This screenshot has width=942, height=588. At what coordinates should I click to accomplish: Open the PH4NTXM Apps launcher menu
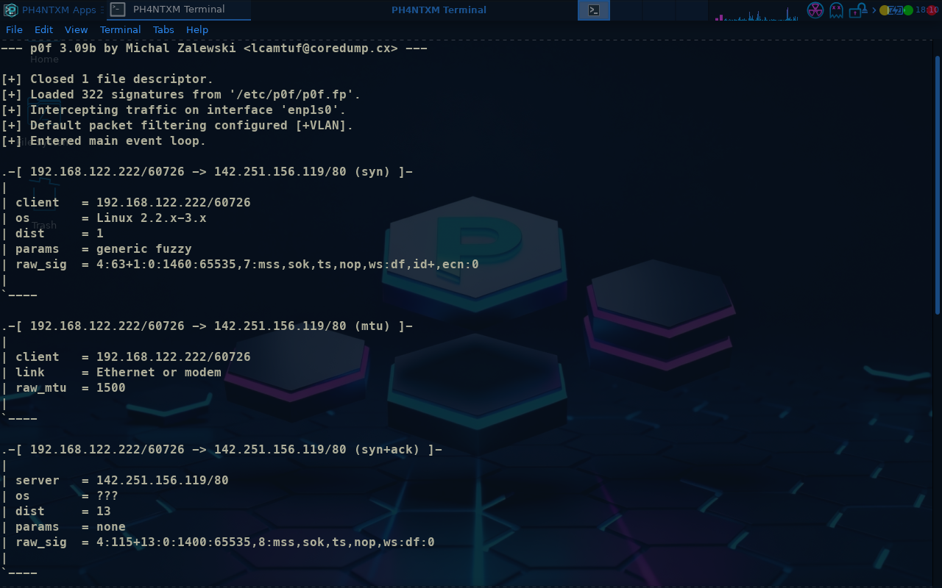[52, 10]
